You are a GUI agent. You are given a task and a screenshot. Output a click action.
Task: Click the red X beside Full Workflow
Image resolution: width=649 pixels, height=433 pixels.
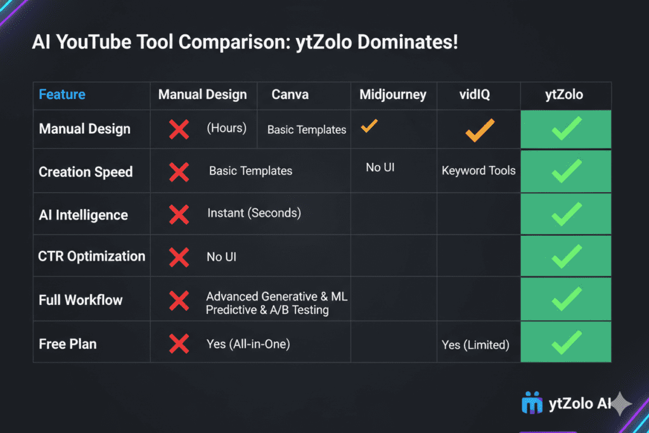tap(179, 300)
